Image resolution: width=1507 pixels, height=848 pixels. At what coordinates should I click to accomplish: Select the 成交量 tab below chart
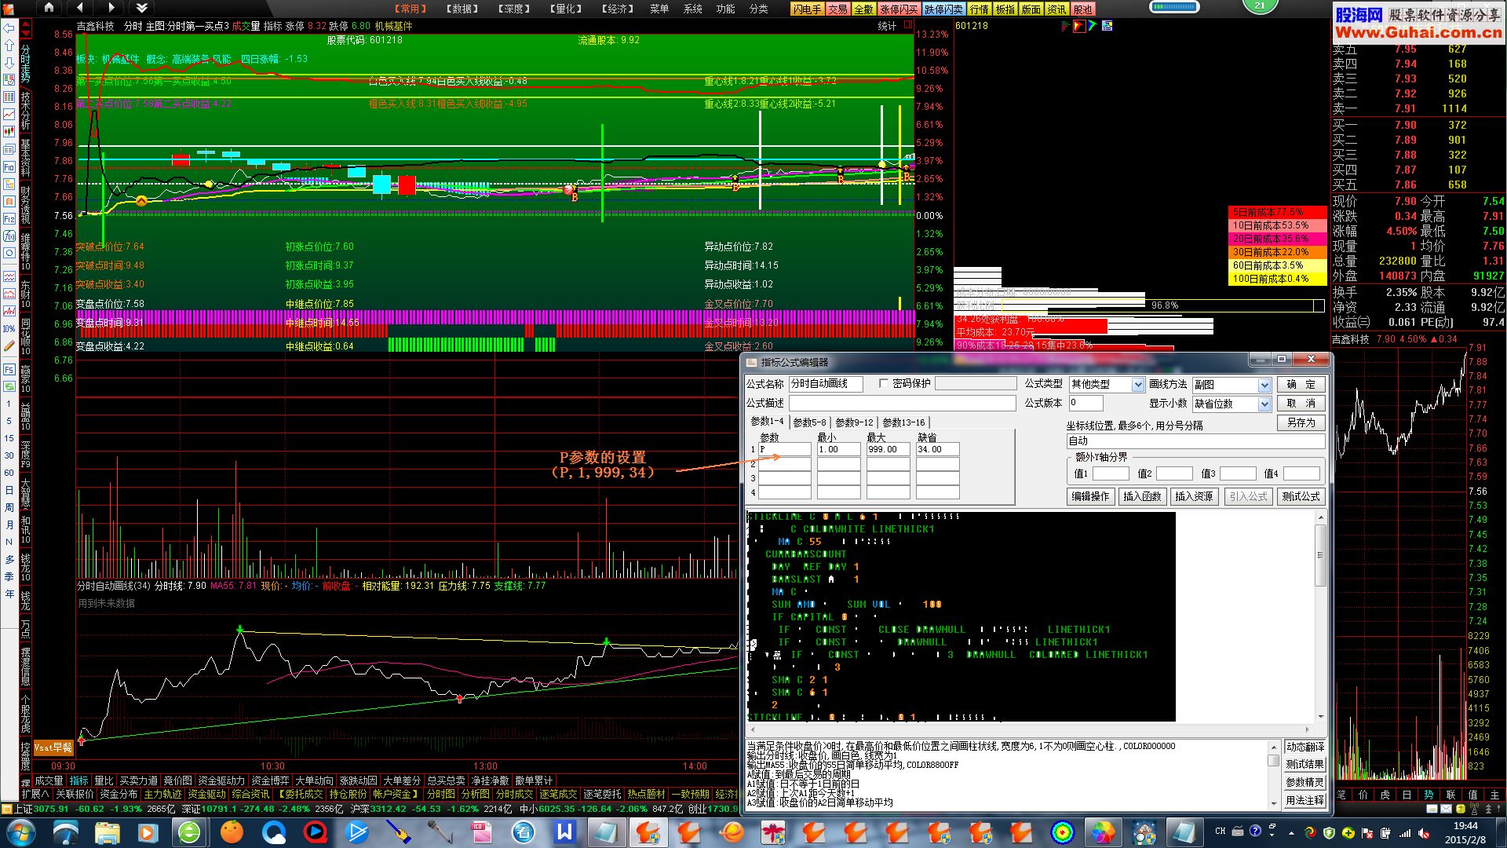tap(49, 780)
